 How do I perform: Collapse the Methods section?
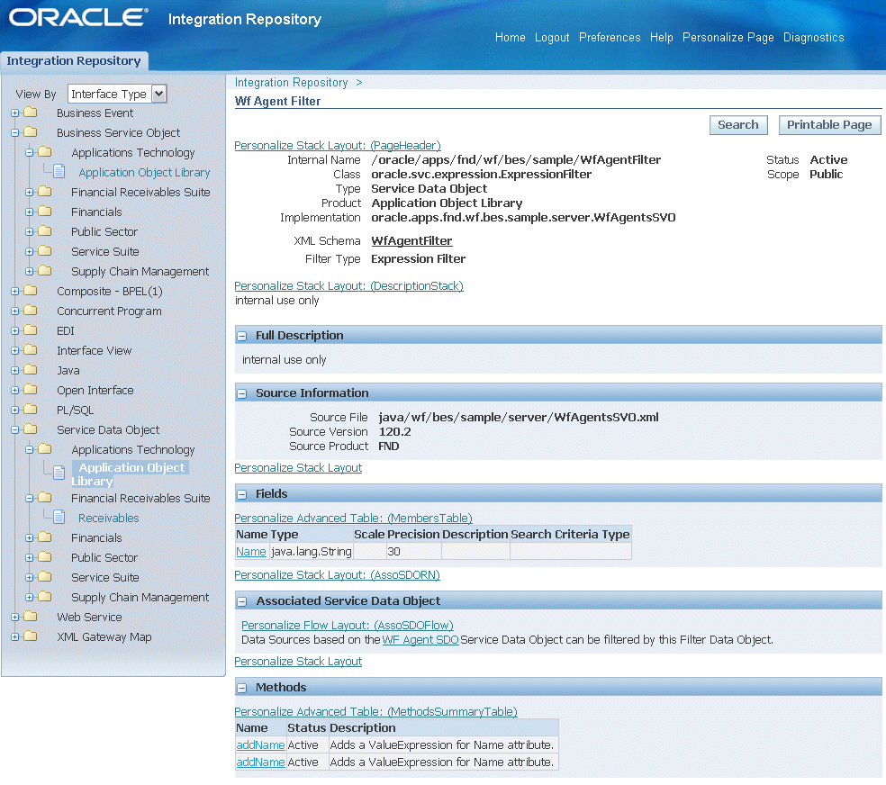click(242, 689)
